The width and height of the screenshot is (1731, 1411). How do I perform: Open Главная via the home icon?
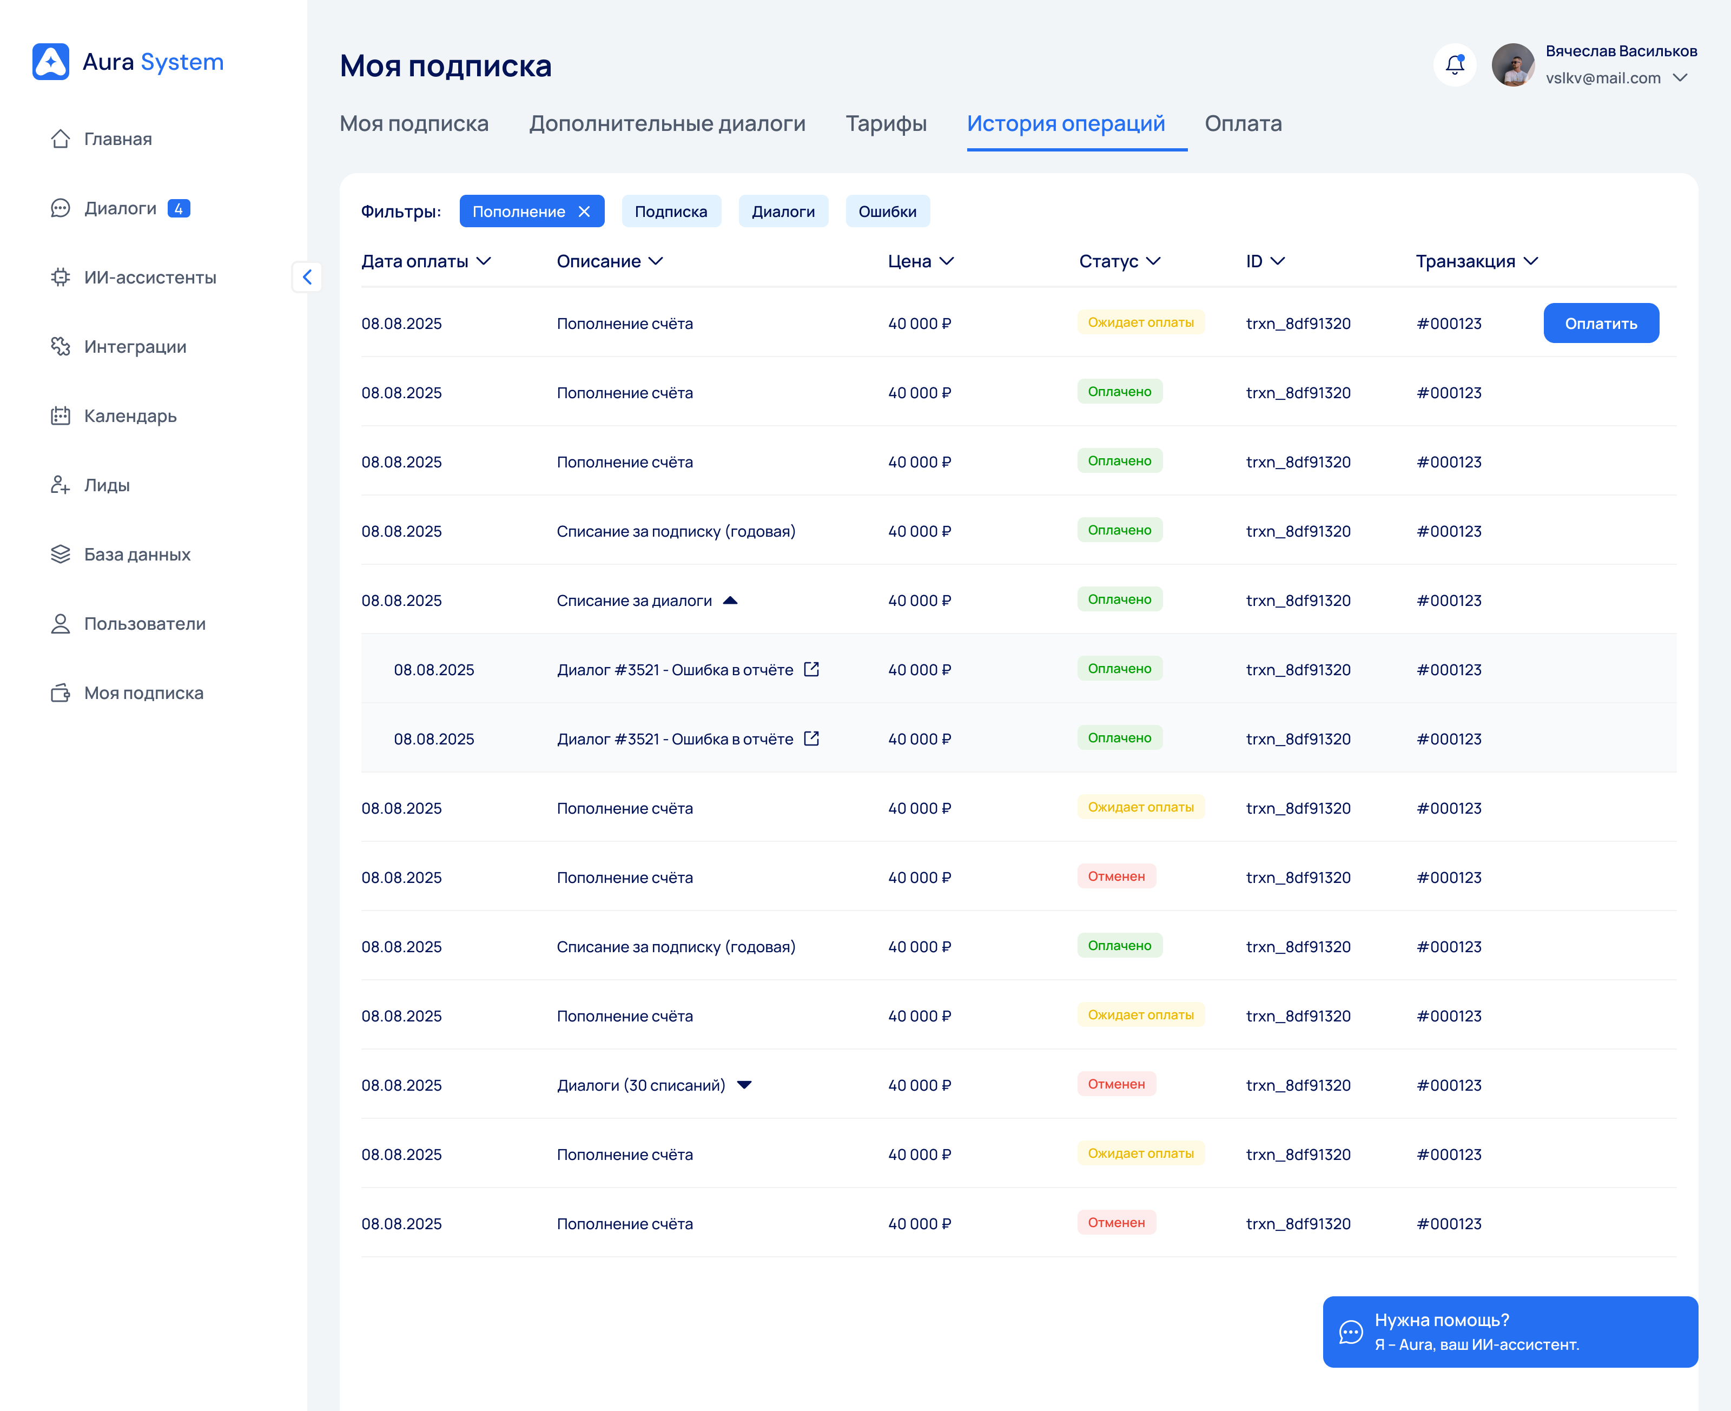(x=60, y=139)
